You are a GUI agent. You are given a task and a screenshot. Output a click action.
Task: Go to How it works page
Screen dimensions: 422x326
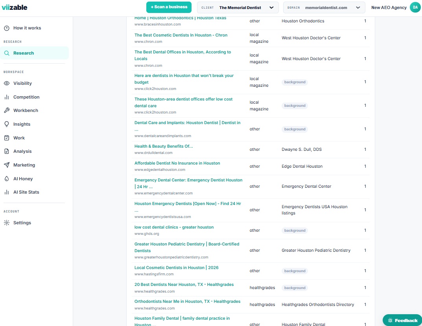point(27,28)
